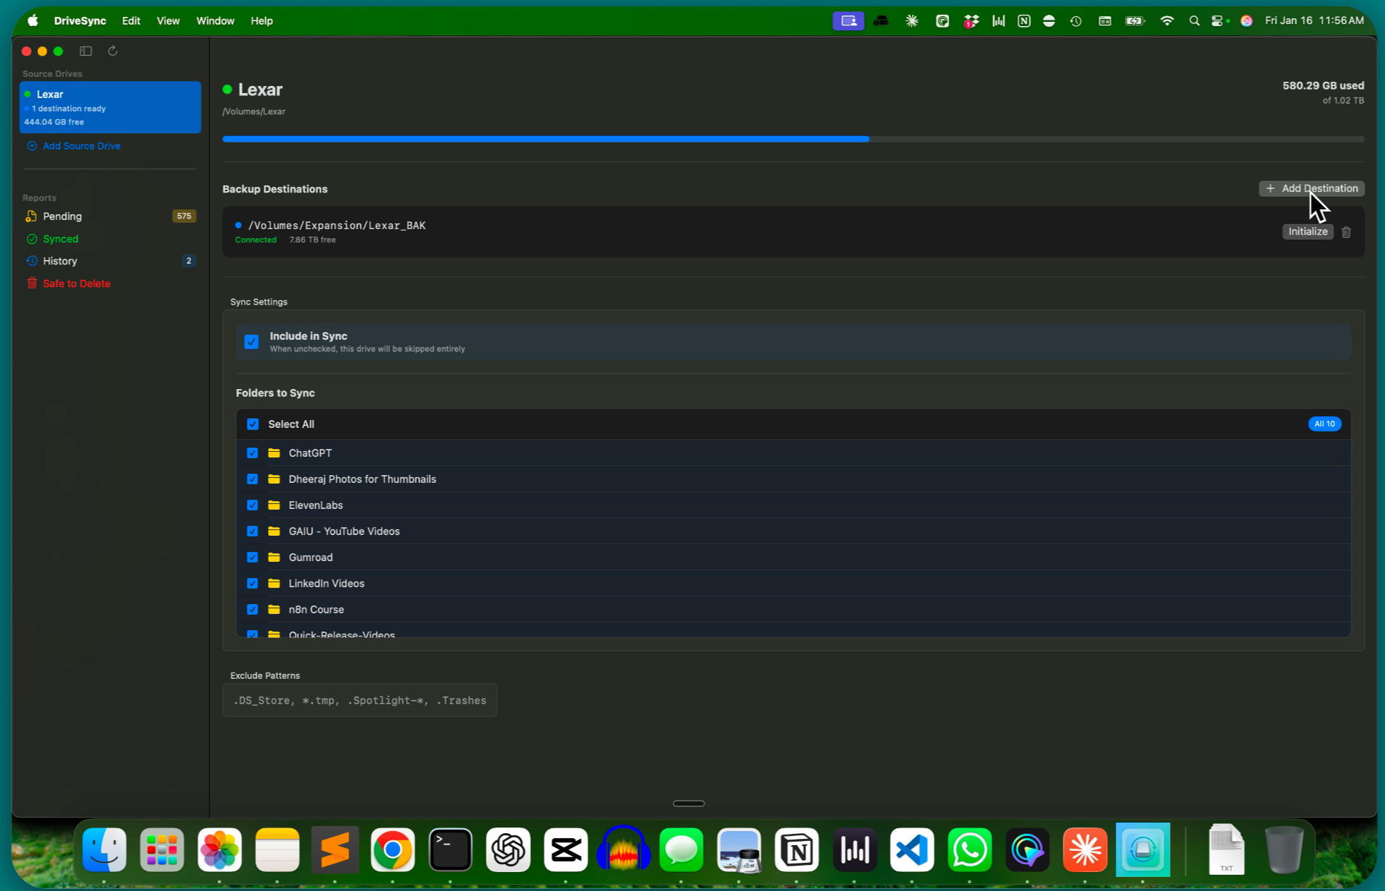Open the Edit menu
The width and height of the screenshot is (1385, 891).
point(131,21)
